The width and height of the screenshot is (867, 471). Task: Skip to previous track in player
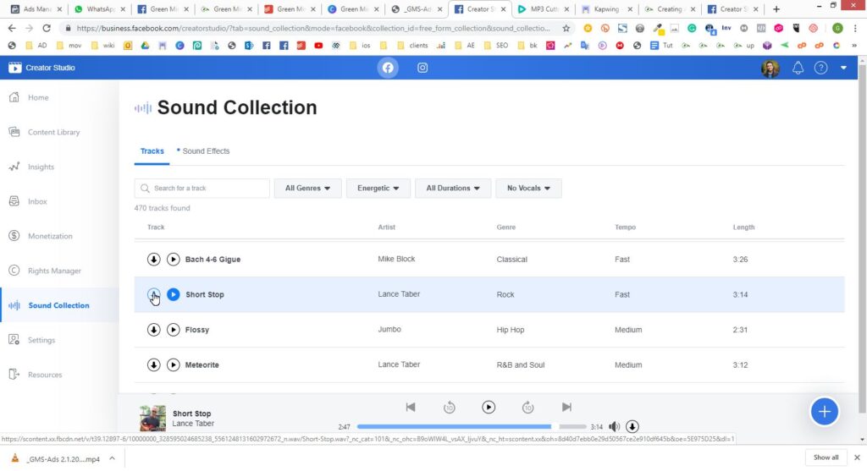[x=411, y=407]
